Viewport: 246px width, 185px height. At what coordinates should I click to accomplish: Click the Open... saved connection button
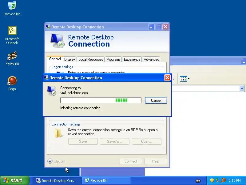(147, 142)
